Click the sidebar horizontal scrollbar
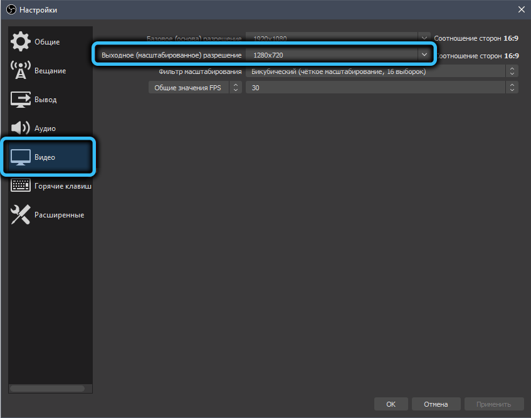 point(48,389)
